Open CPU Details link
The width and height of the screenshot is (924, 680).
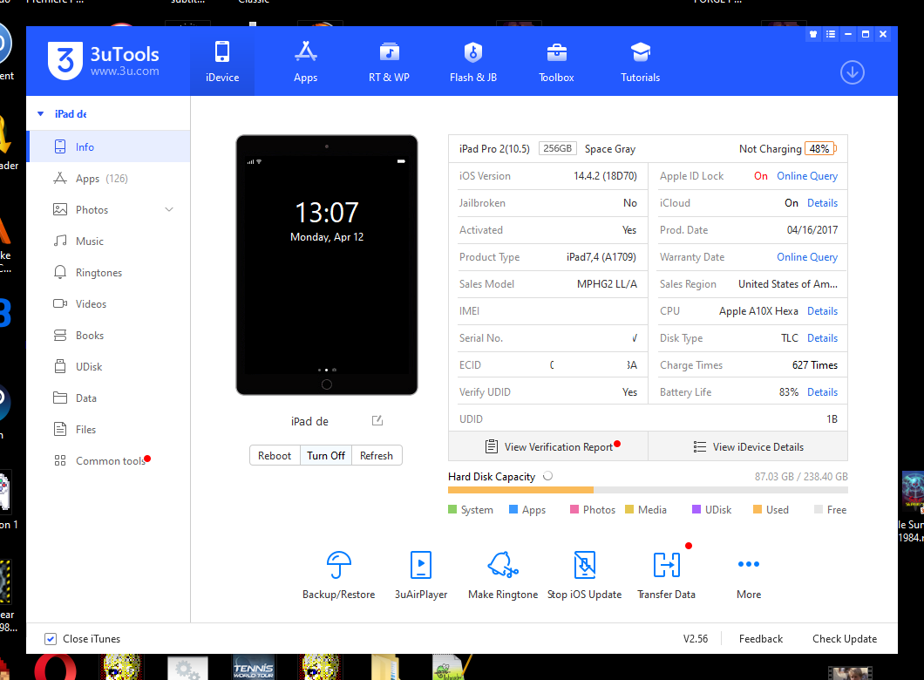822,311
